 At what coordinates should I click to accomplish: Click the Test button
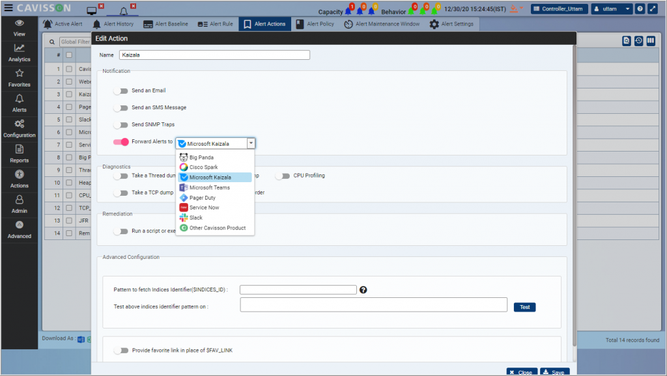point(524,307)
